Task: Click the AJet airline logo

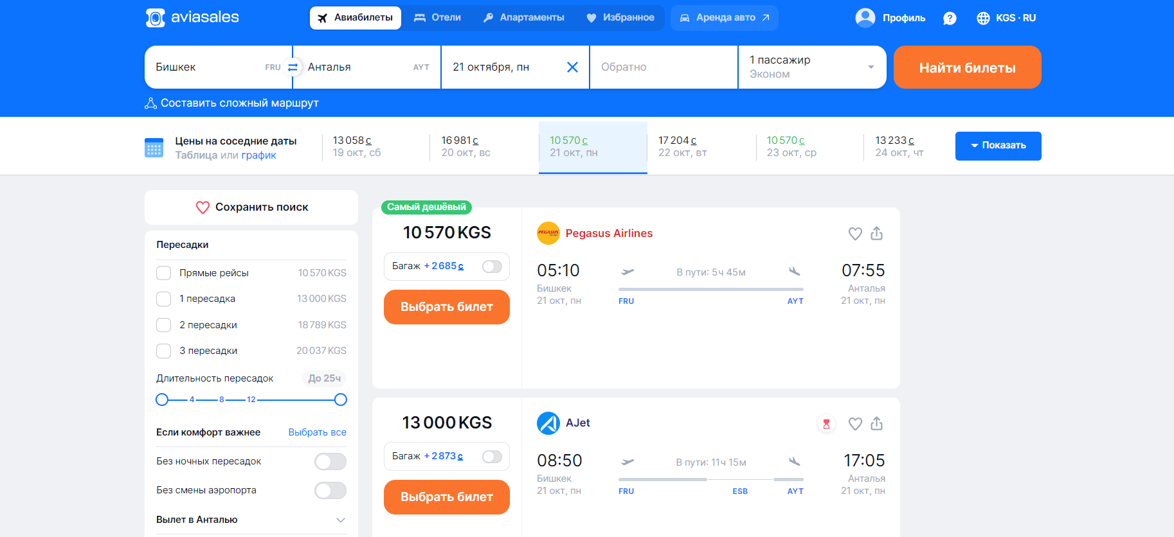Action: (x=548, y=423)
